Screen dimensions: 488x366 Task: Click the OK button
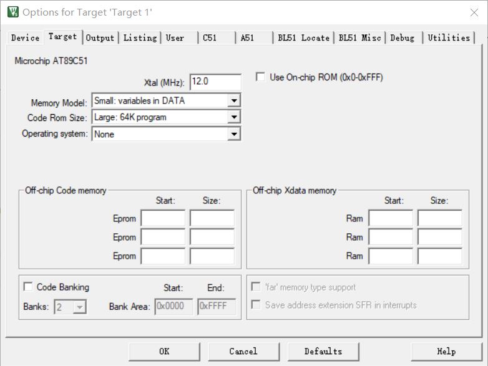(164, 352)
